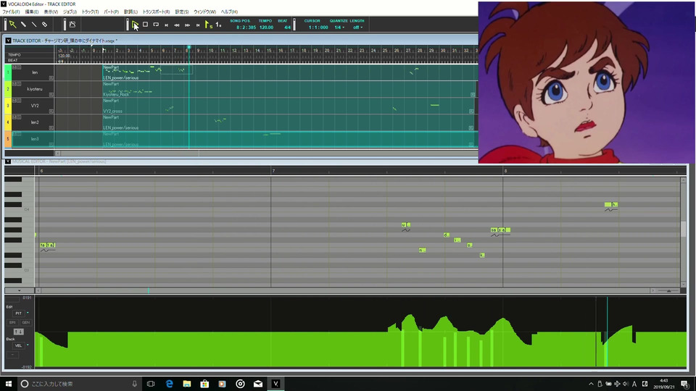The width and height of the screenshot is (696, 391).
Task: Click the GEN parameter button
Action: (26, 323)
